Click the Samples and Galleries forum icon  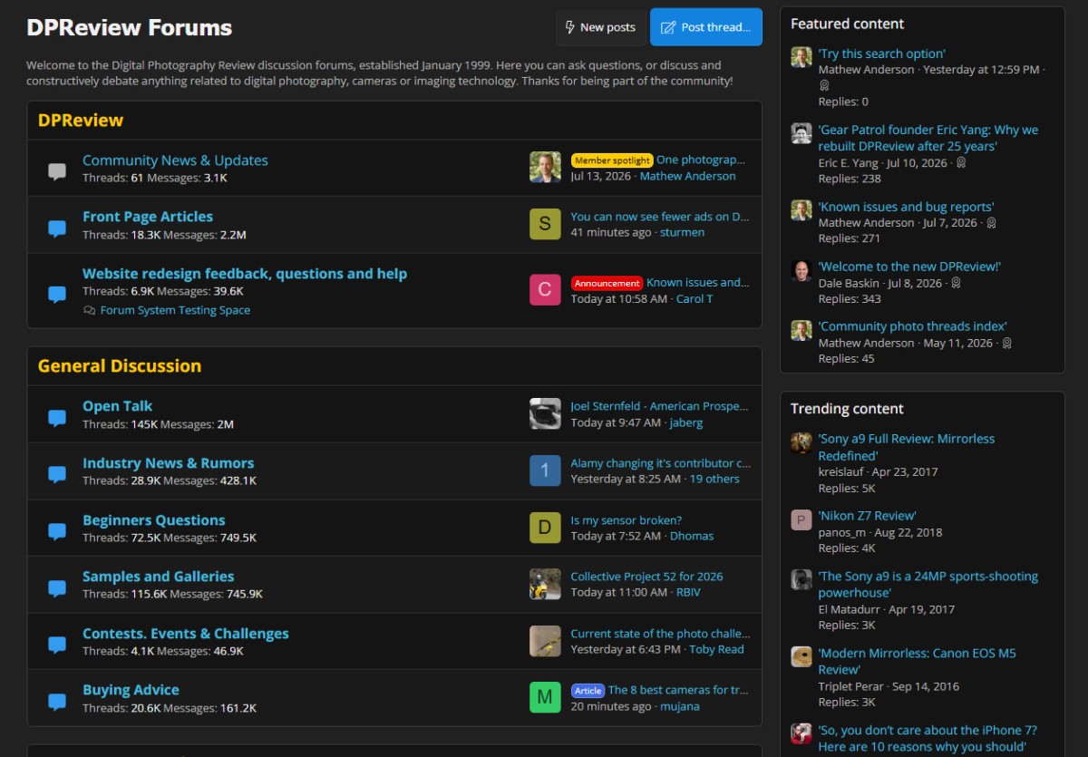click(57, 587)
